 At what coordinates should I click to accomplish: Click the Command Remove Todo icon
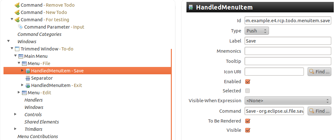[17, 5]
